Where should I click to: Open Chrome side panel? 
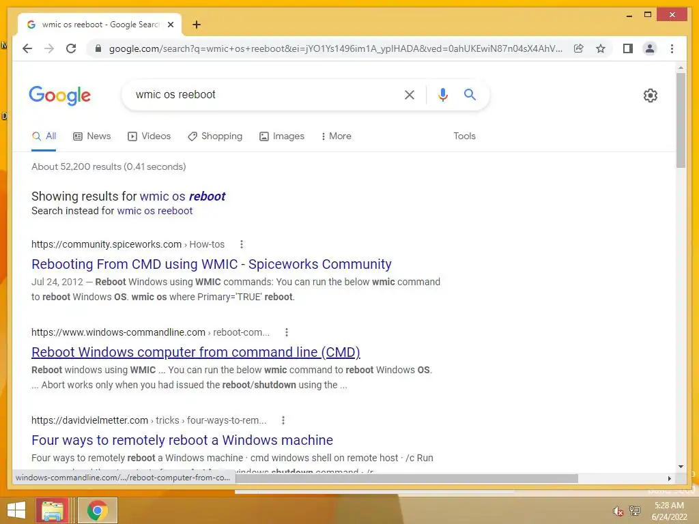[628, 48]
